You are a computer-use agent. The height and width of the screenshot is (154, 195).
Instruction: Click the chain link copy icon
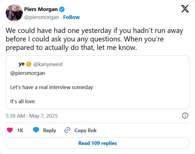click(x=67, y=130)
